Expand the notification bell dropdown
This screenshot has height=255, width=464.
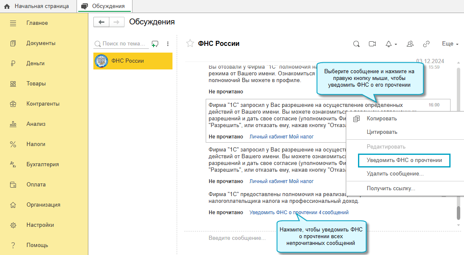(391, 44)
